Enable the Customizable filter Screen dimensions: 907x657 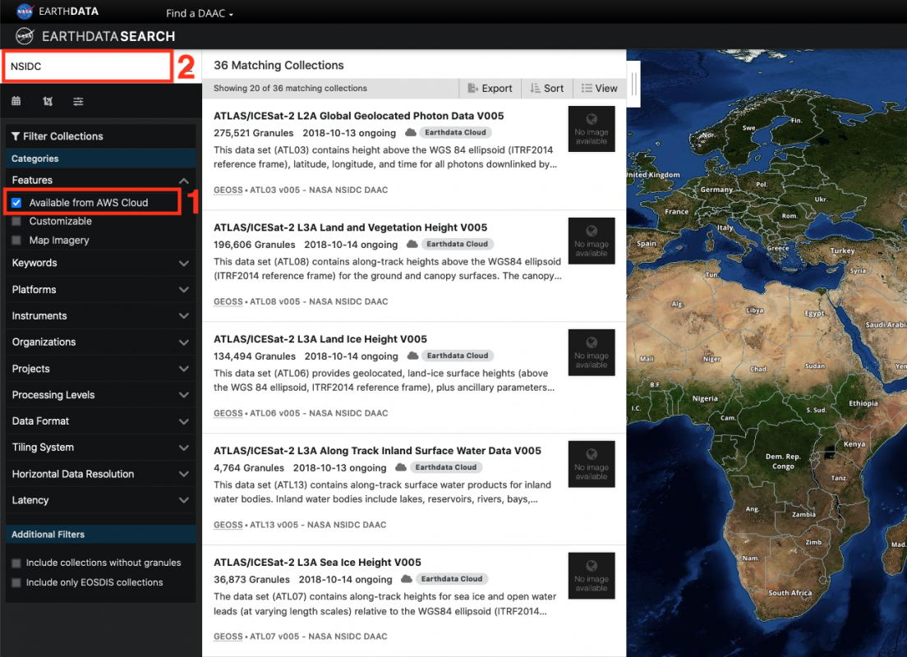click(x=17, y=221)
